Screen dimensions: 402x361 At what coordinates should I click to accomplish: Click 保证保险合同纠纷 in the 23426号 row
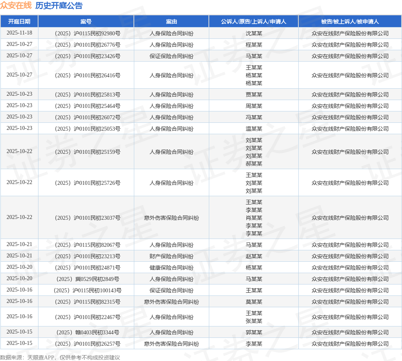[171, 56]
